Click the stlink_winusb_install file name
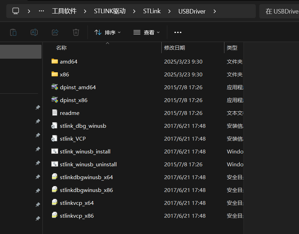 (x=85, y=152)
